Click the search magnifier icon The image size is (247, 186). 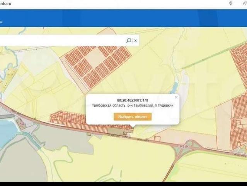click(129, 41)
